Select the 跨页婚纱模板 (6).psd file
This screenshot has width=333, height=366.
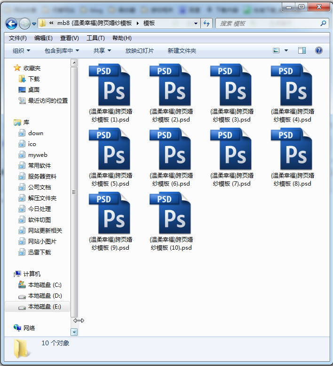click(171, 157)
